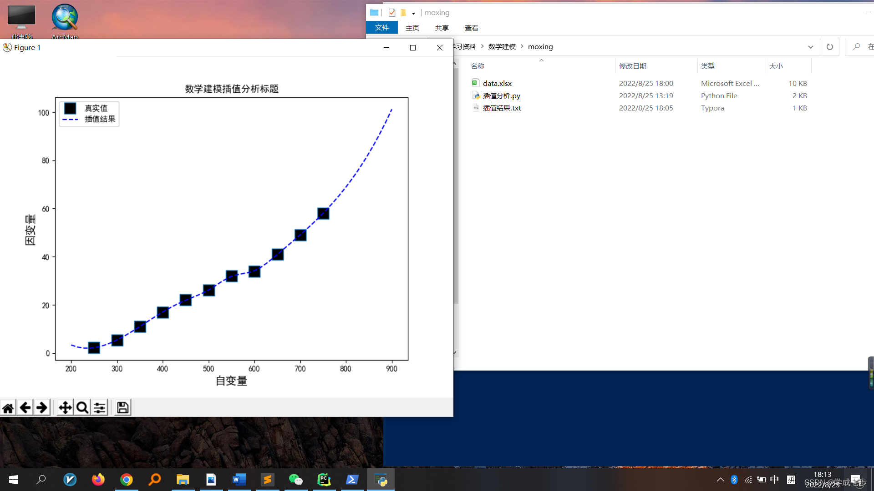This screenshot has height=491, width=874.
Task: Select the data.xlsx file
Action: (497, 83)
